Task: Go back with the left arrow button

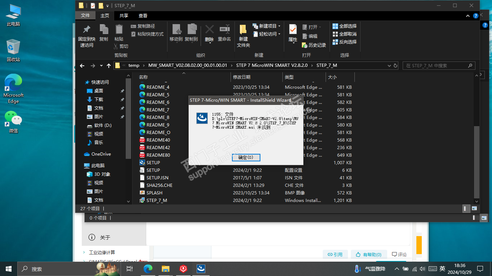Action: coord(82,66)
